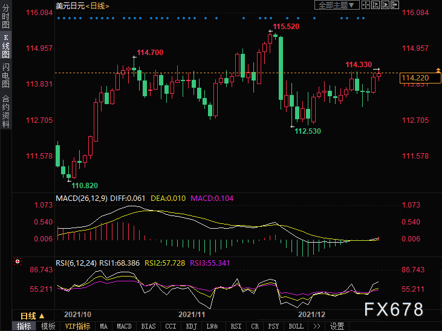Apply the BOLL indicator
The width and height of the screenshot is (442, 331).
[296, 326]
